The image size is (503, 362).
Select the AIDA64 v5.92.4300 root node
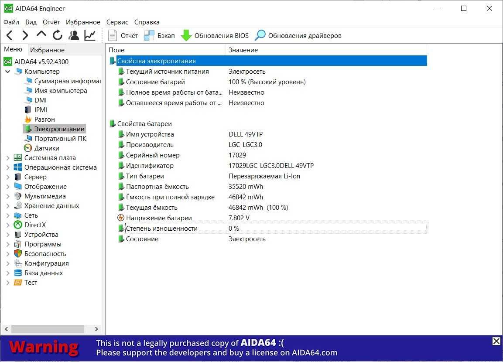[x=36, y=61]
